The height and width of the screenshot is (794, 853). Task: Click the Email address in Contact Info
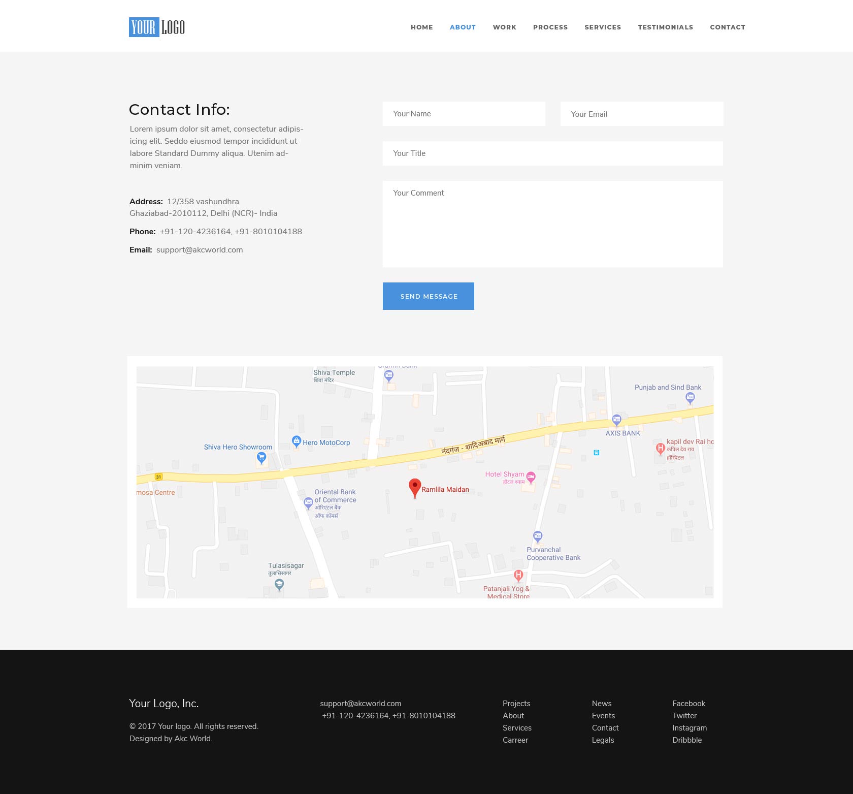200,250
